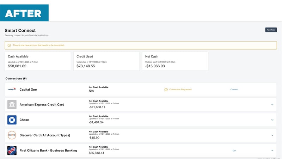This screenshot has height=159, width=282.
Task: Expand the Chase connection row
Action: point(272,120)
